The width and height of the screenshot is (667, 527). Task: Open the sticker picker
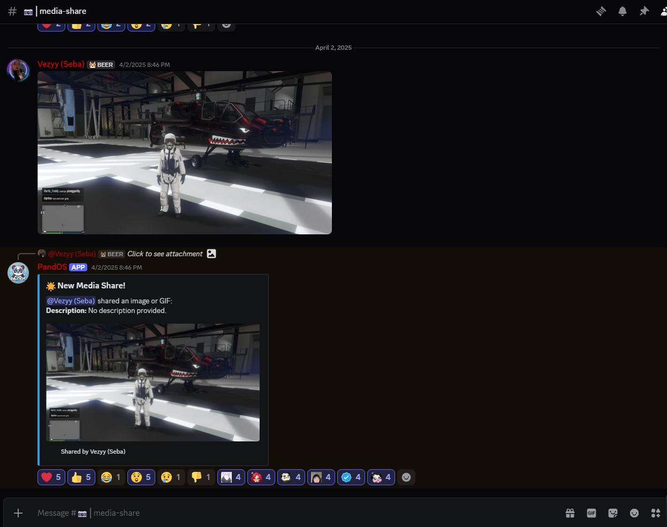point(613,513)
